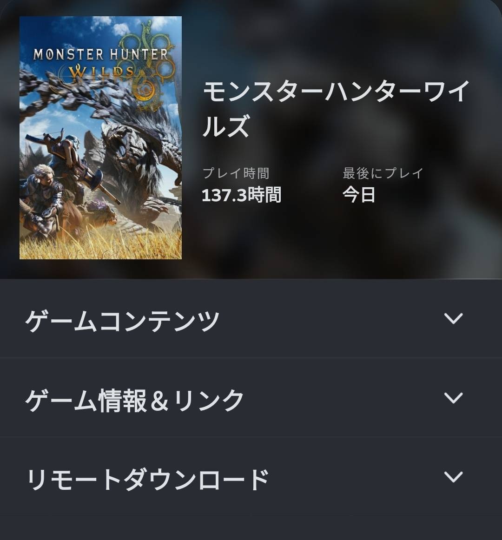Tap the Monster Hunter Wilds cover art

(100, 138)
